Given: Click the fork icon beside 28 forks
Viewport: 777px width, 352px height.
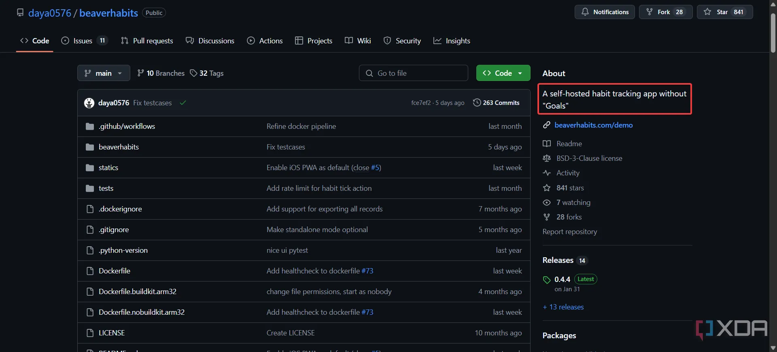Looking at the screenshot, I should [x=547, y=217].
